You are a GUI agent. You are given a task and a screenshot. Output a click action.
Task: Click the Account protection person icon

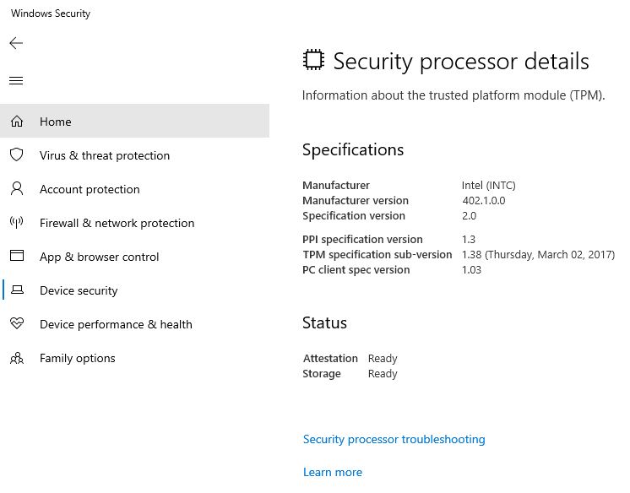coord(16,189)
